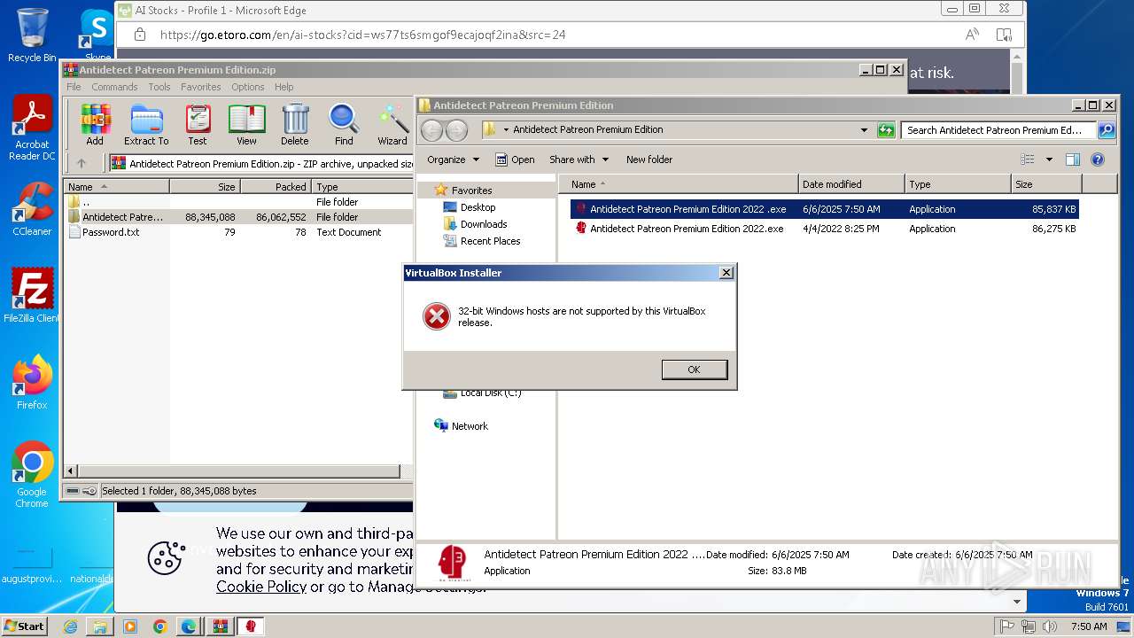Click OK in the VirtualBox Installer dialog

point(694,370)
